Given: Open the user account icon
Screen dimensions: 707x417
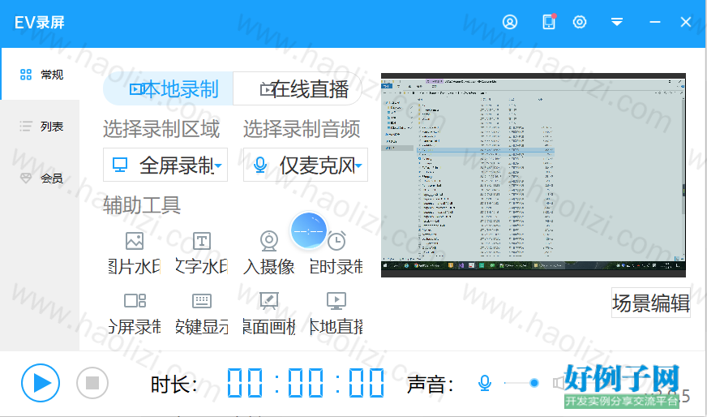Looking at the screenshot, I should pos(509,22).
